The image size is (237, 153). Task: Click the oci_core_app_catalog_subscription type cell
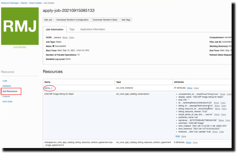tap(132, 94)
